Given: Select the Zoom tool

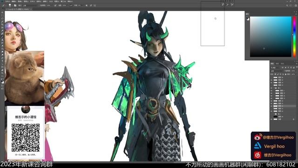Looking at the screenshot, I should 2,73.
